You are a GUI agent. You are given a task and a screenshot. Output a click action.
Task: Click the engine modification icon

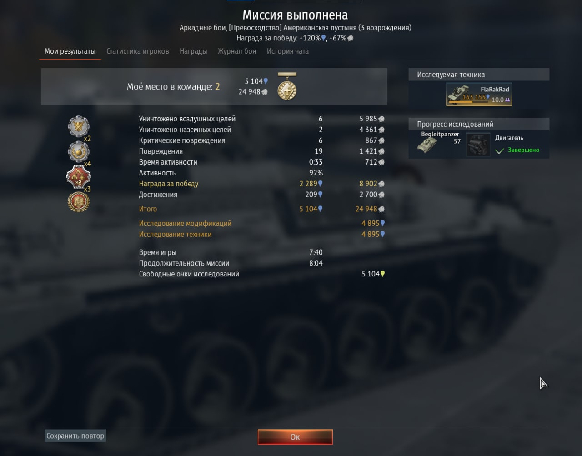tap(478, 145)
